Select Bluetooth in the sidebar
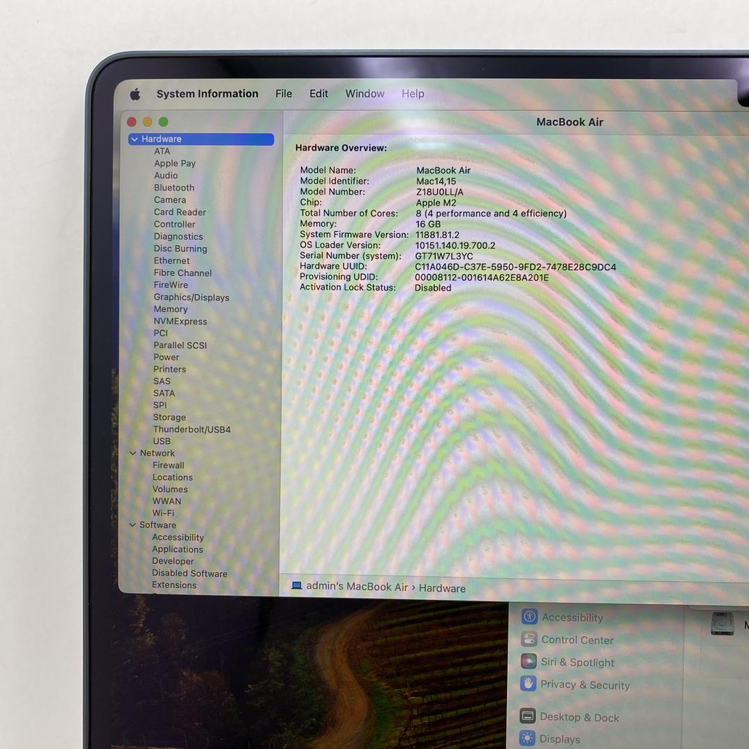 [x=174, y=188]
